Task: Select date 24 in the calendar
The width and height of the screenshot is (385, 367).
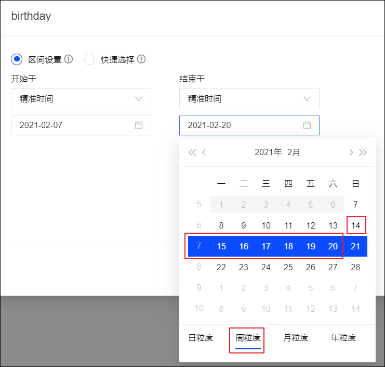Action: (266, 267)
